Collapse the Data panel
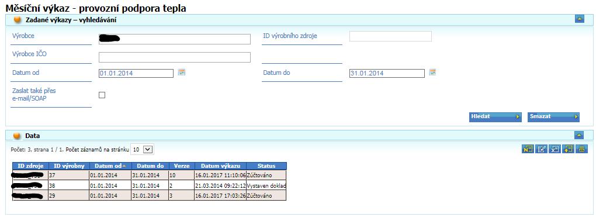The height and width of the screenshot is (217, 596). 579,135
